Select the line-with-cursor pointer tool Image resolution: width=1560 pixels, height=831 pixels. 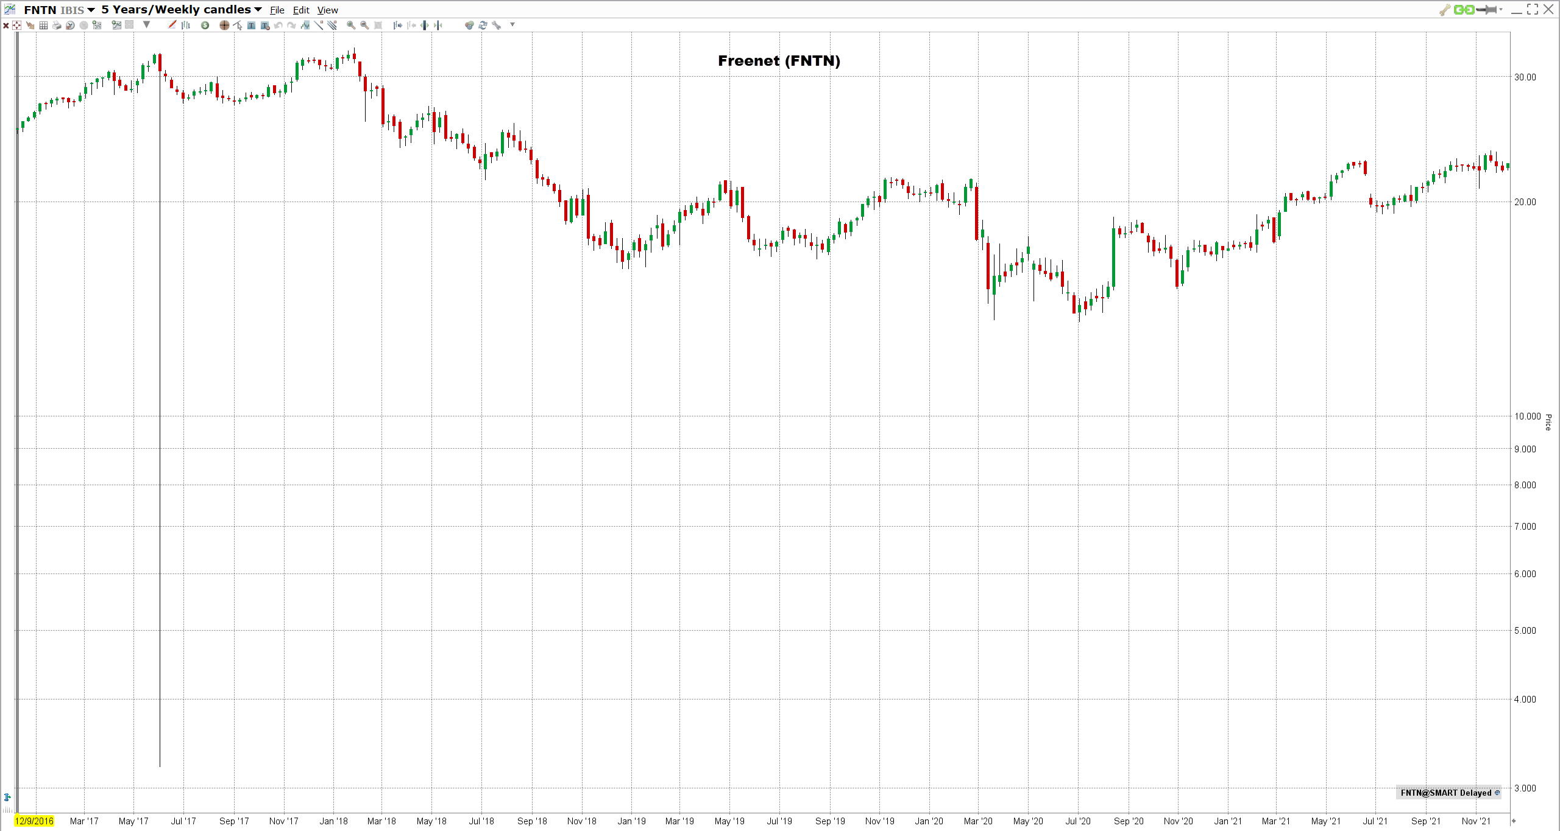(238, 25)
